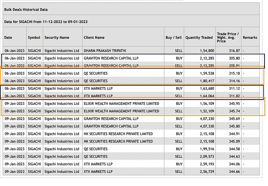The height and width of the screenshot is (186, 268).
Task: Select quantity 1,56,109
Action: (207, 103)
